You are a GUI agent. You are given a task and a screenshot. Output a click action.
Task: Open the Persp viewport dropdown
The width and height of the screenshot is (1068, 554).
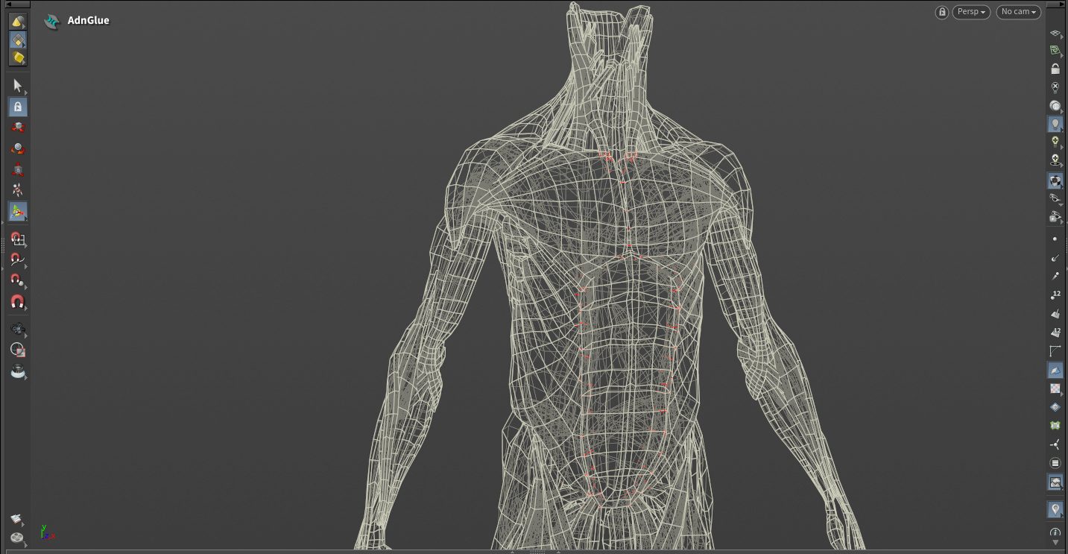(971, 12)
